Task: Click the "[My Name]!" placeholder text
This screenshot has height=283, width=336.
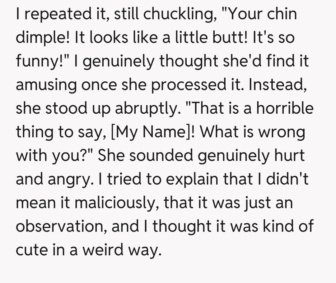Action: 153,132
